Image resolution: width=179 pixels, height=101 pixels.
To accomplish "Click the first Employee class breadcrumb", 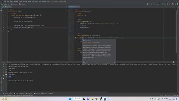I will pos(14,4).
